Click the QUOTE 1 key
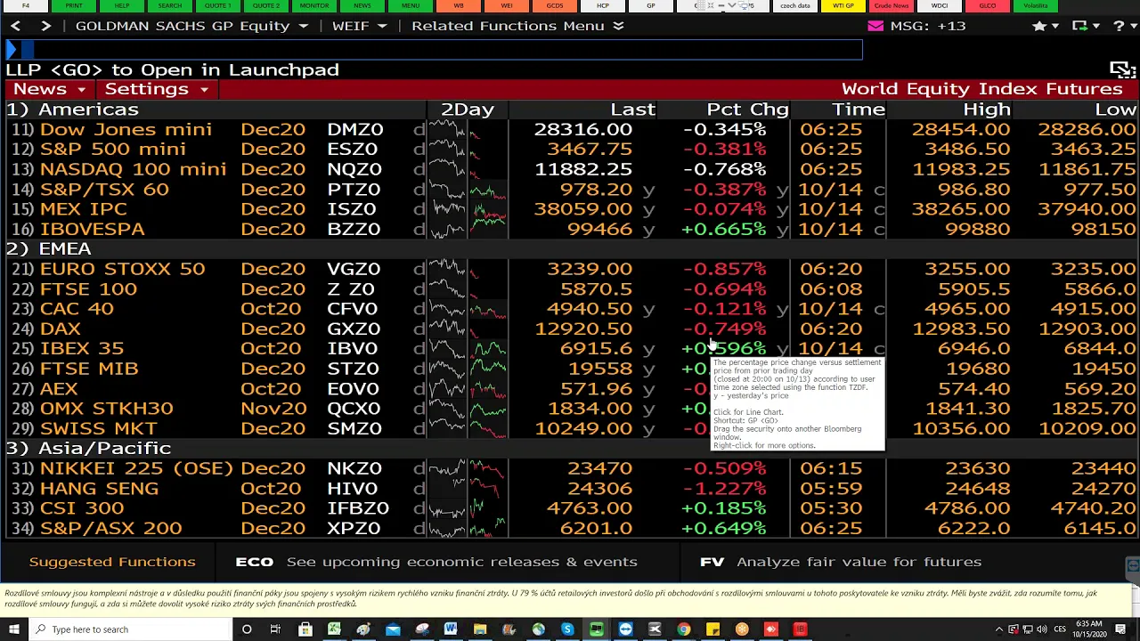 [x=218, y=5]
